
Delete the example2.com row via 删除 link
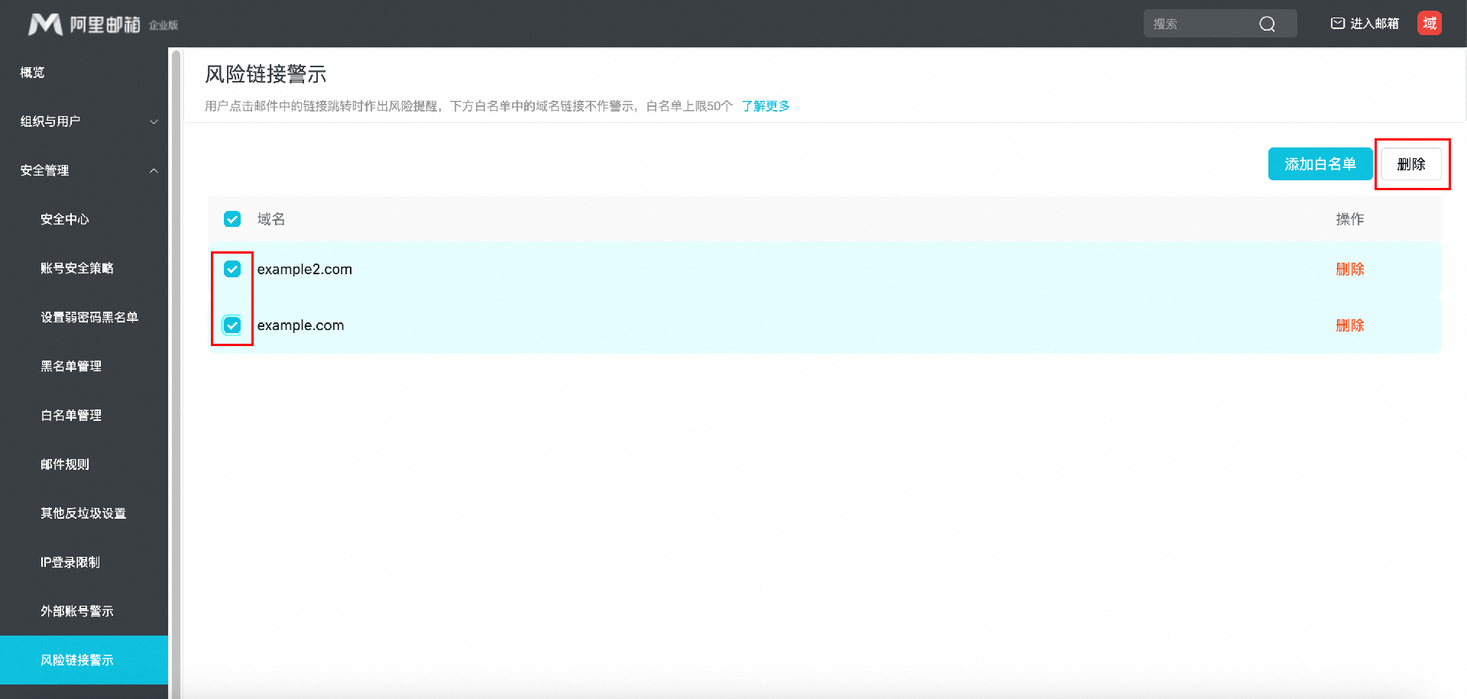pos(1349,269)
